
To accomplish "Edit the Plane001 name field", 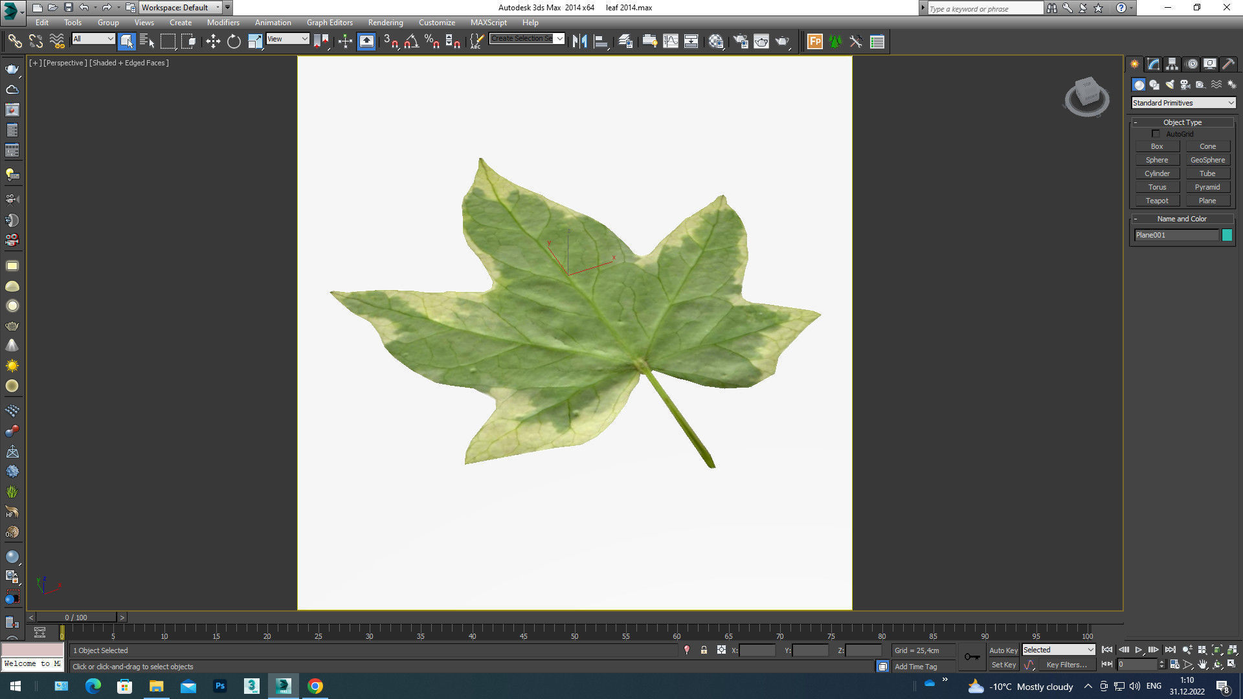I will [1176, 235].
